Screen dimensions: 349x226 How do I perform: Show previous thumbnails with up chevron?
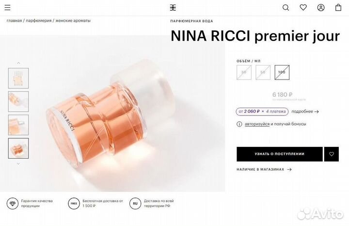[x=18, y=63]
